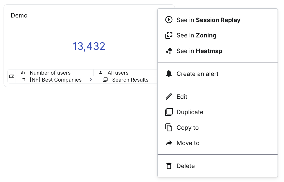
Task: Choose Create an alert from the menu
Action: coord(197,74)
